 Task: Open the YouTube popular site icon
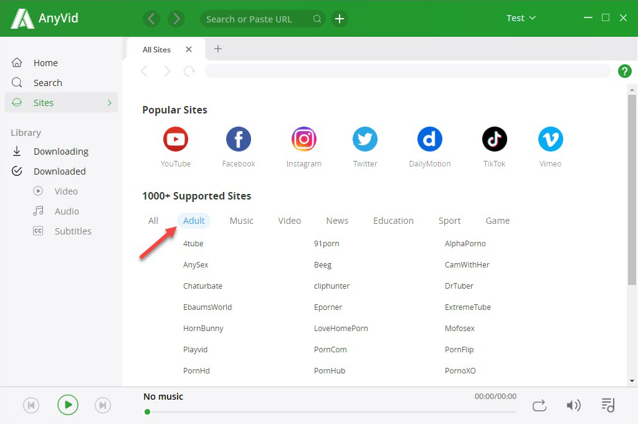point(175,139)
